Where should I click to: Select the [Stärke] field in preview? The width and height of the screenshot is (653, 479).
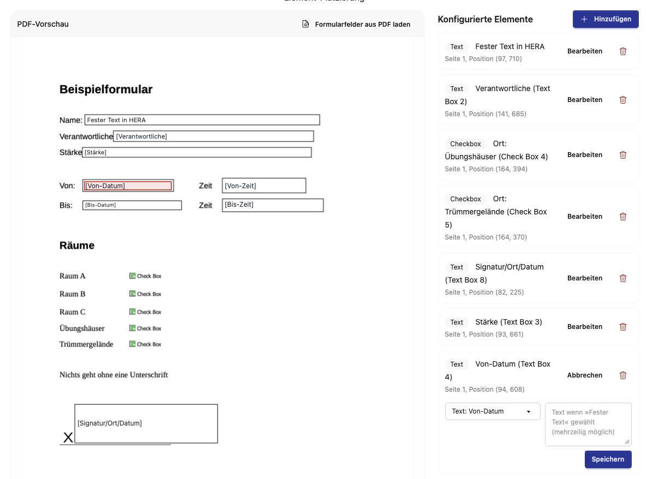point(197,152)
